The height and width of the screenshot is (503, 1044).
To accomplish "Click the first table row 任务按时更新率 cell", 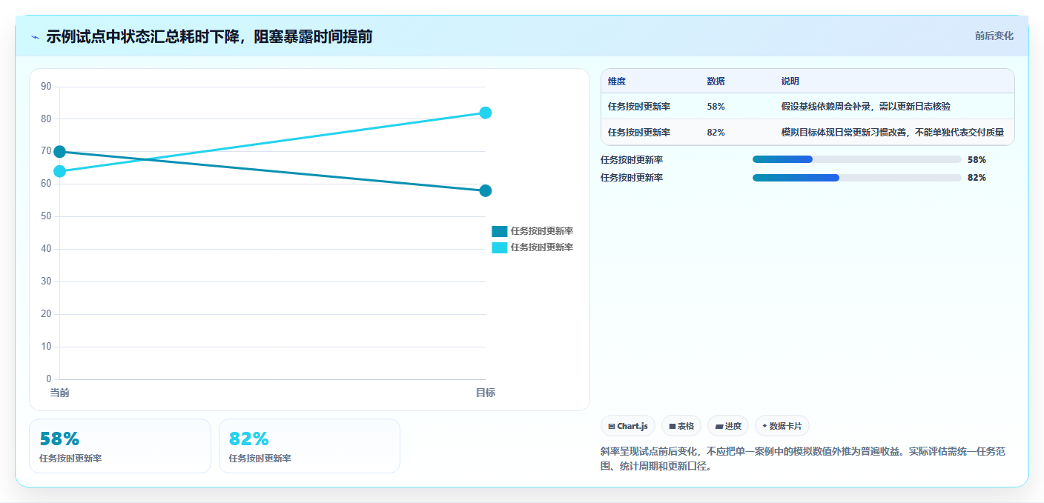I will coord(639,107).
